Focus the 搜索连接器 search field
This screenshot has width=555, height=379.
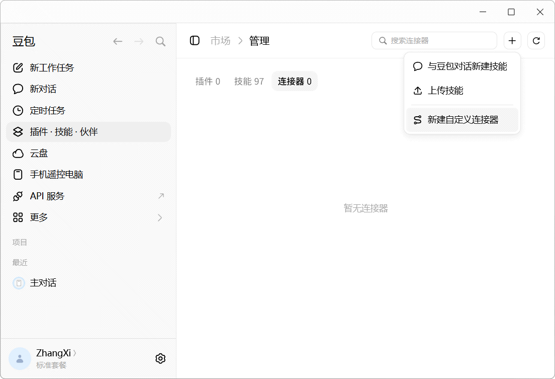tap(434, 41)
